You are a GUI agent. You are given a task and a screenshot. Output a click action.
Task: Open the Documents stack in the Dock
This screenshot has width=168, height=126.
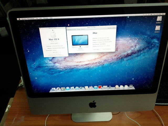click(x=121, y=87)
